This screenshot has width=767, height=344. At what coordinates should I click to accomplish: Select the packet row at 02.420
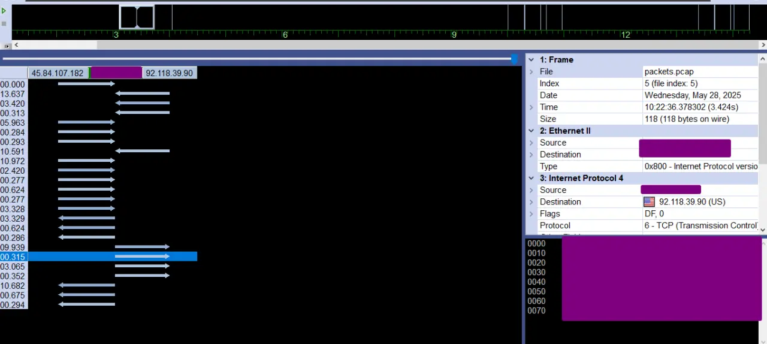(98, 170)
